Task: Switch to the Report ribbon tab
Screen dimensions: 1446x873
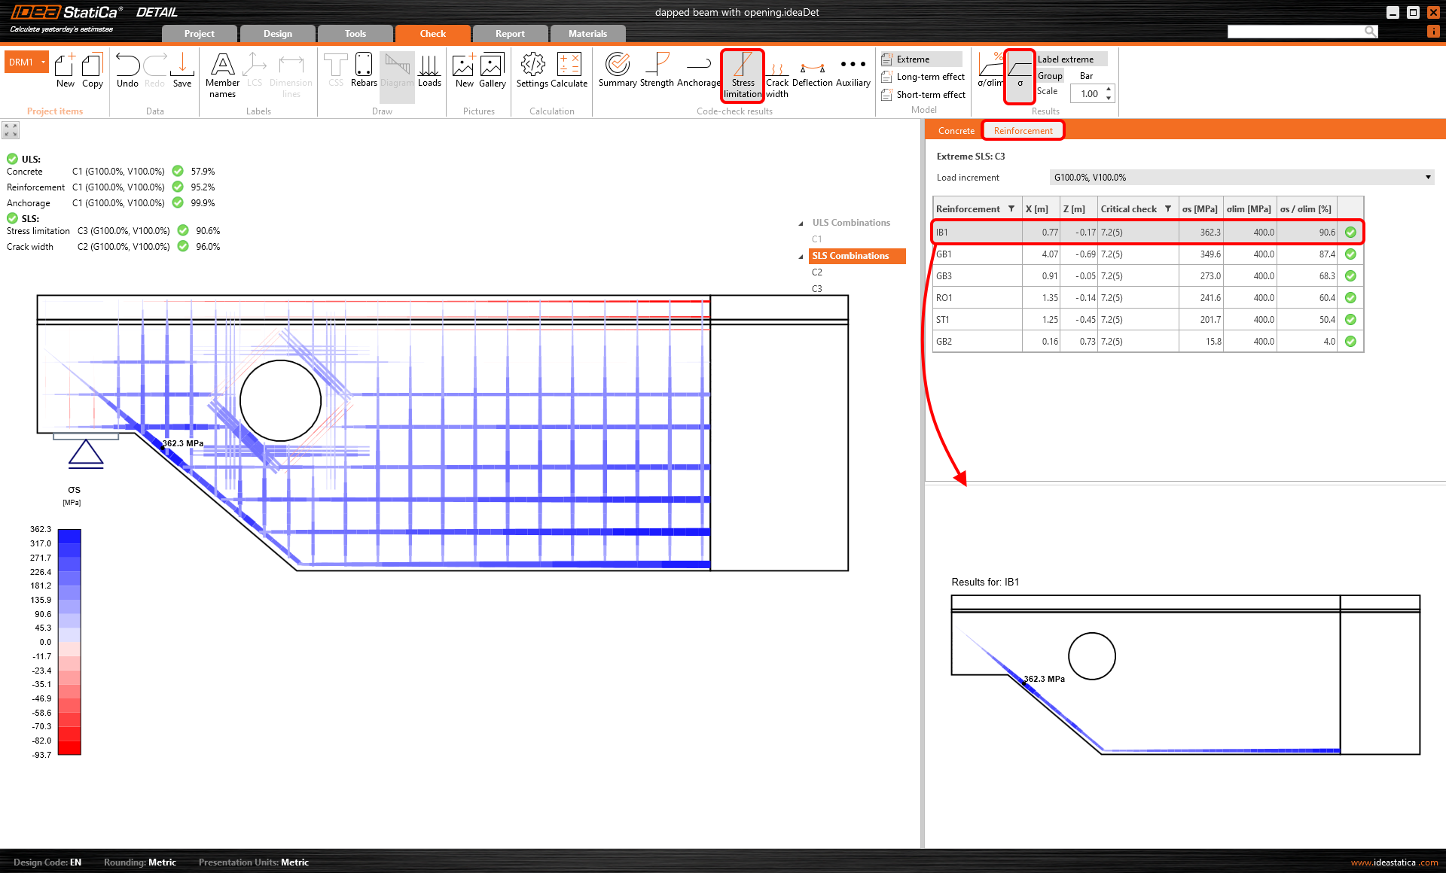Action: pyautogui.click(x=510, y=33)
